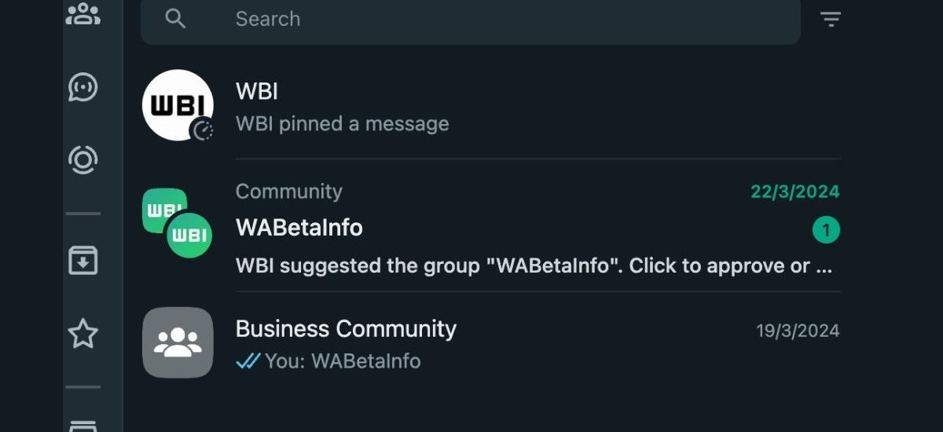Open Archived chats icon
This screenshot has height=432, width=943.
pyautogui.click(x=83, y=261)
